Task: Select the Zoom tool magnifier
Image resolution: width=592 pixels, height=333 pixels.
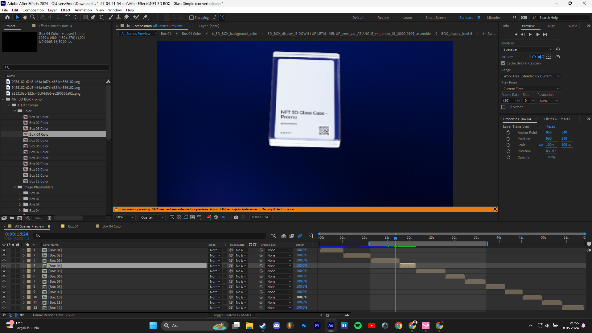Action: pos(32,17)
